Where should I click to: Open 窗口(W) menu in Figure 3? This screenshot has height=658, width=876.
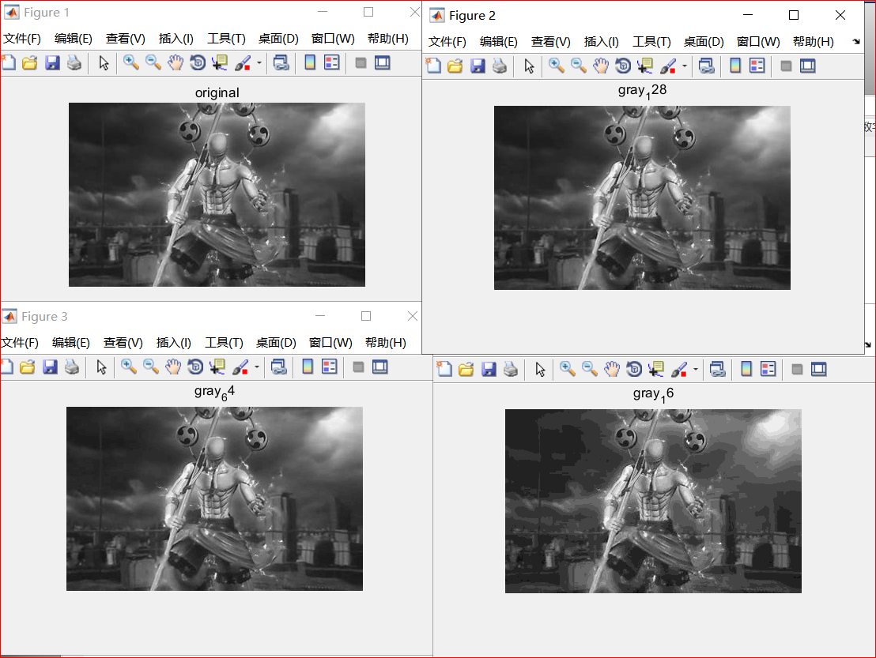click(x=330, y=343)
